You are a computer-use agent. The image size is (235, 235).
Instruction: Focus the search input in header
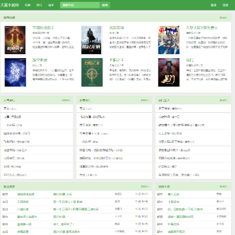click(80, 5)
